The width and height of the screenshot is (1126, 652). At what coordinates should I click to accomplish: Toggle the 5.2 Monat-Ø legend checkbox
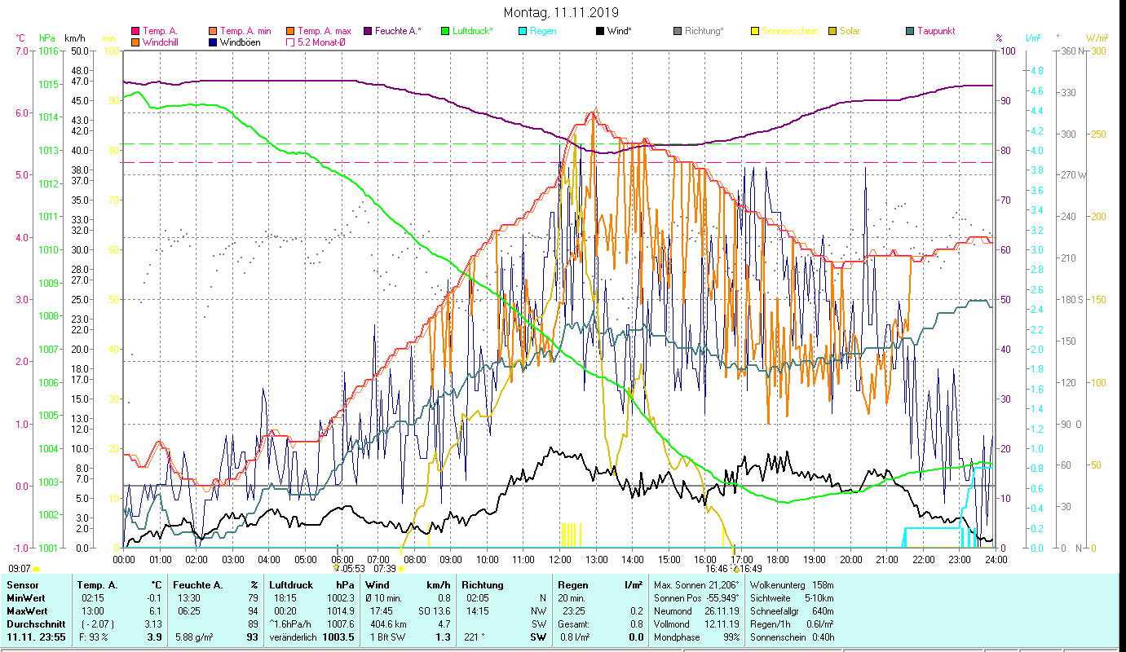click(291, 42)
